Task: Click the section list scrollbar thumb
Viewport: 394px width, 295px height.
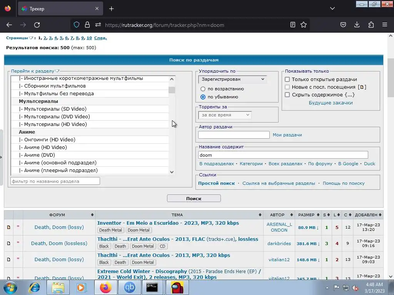Action: [x=172, y=90]
